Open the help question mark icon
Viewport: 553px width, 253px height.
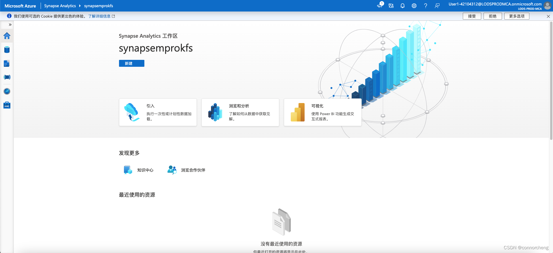click(426, 6)
